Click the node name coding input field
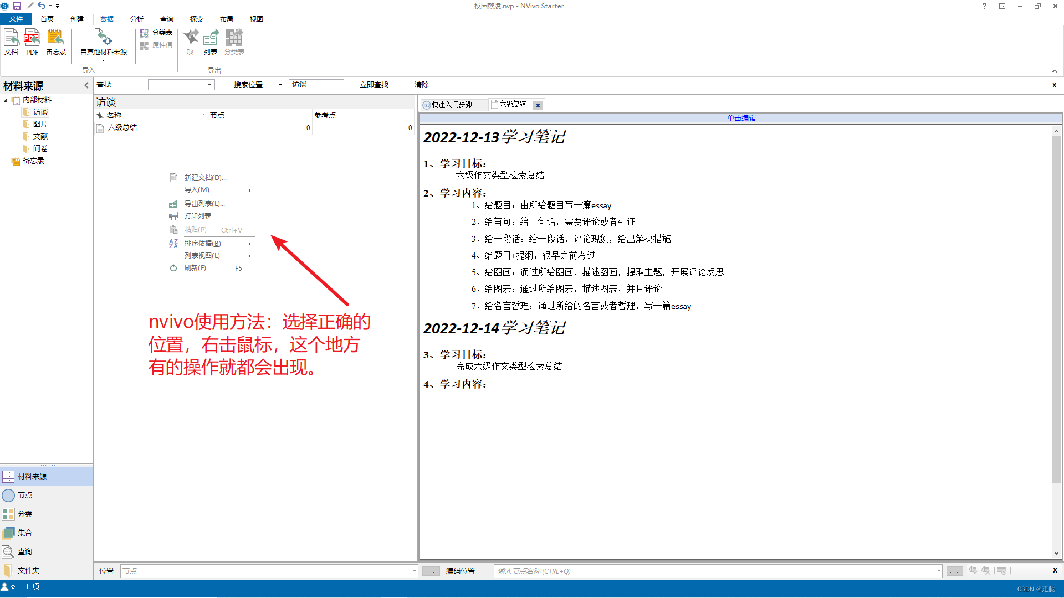The width and height of the screenshot is (1064, 598). tap(715, 571)
